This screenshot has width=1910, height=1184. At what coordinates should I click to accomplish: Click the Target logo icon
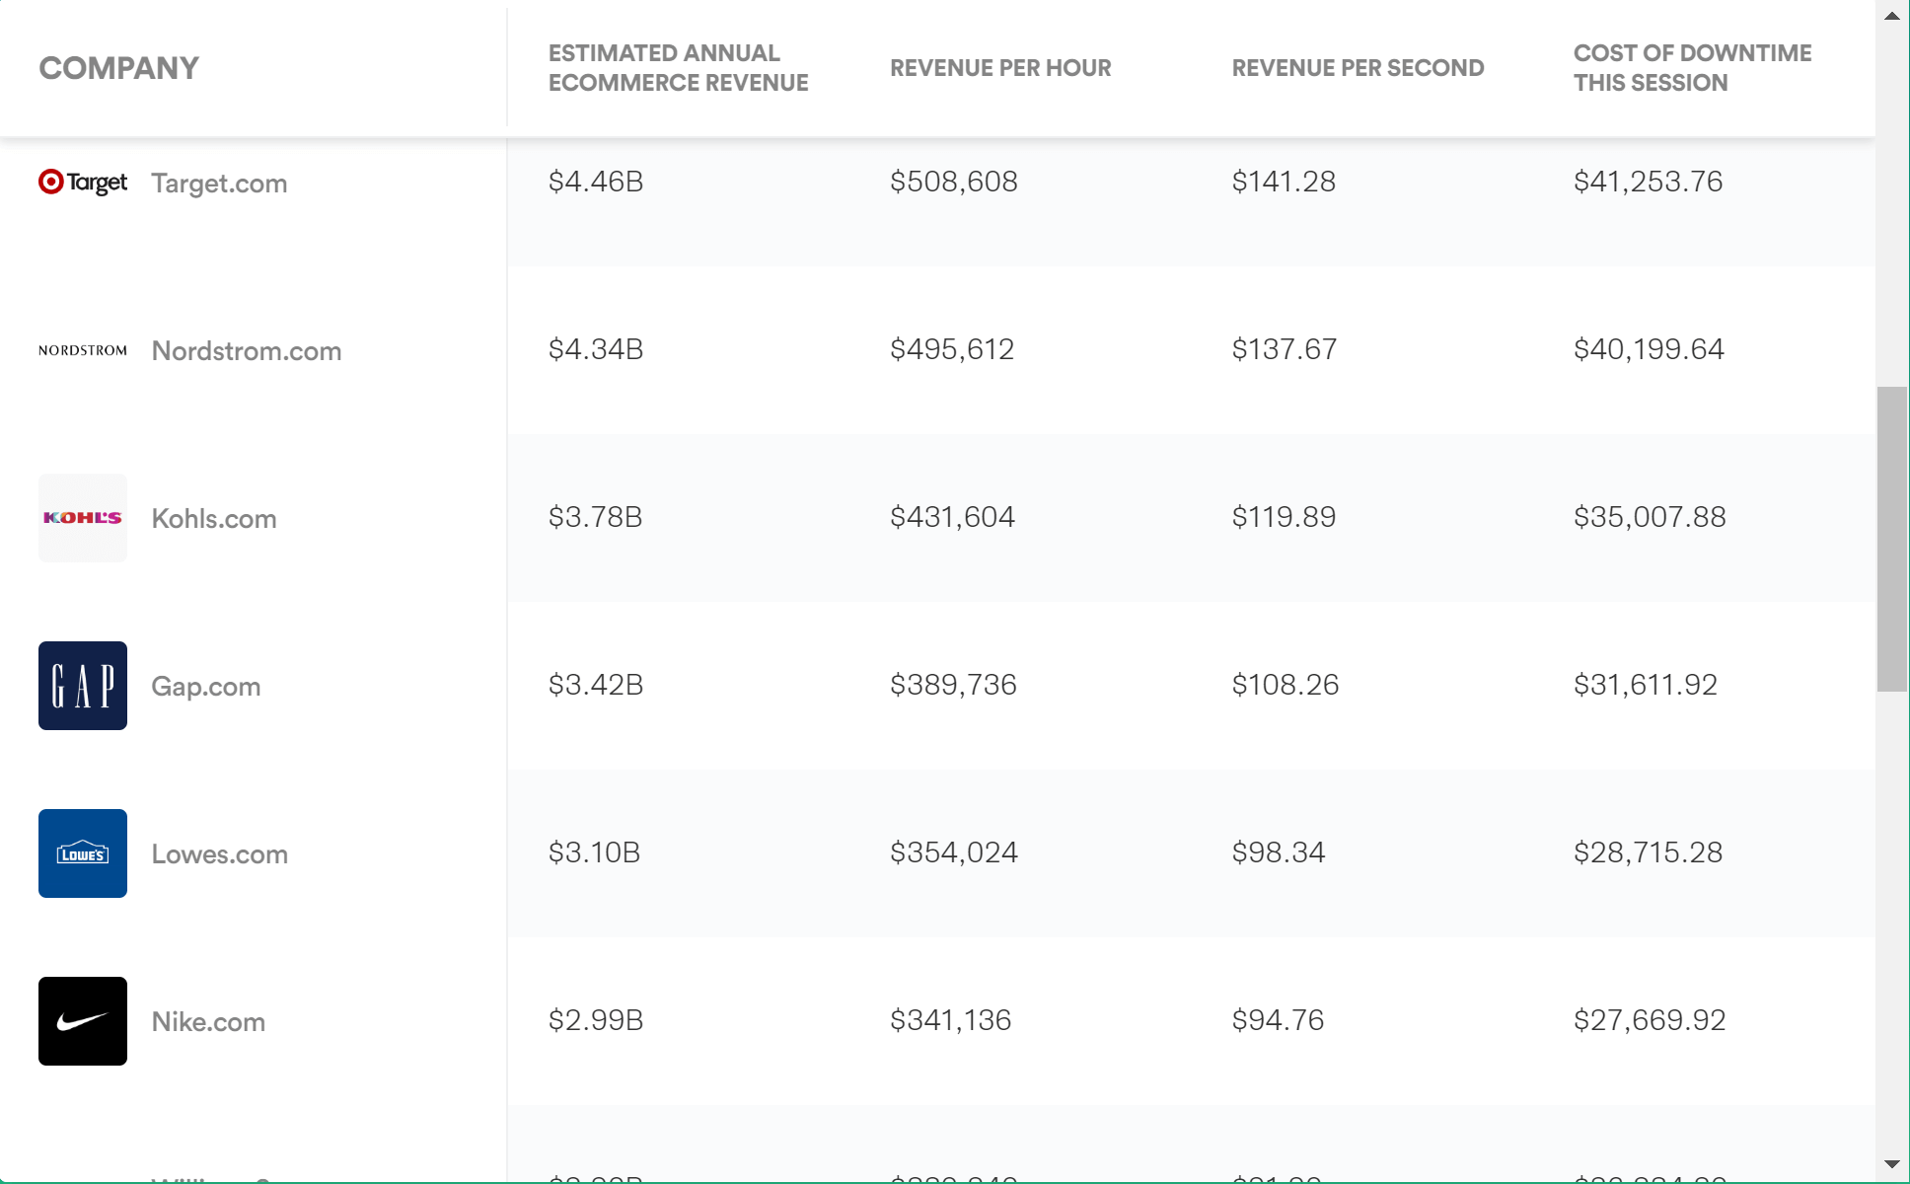coord(83,183)
